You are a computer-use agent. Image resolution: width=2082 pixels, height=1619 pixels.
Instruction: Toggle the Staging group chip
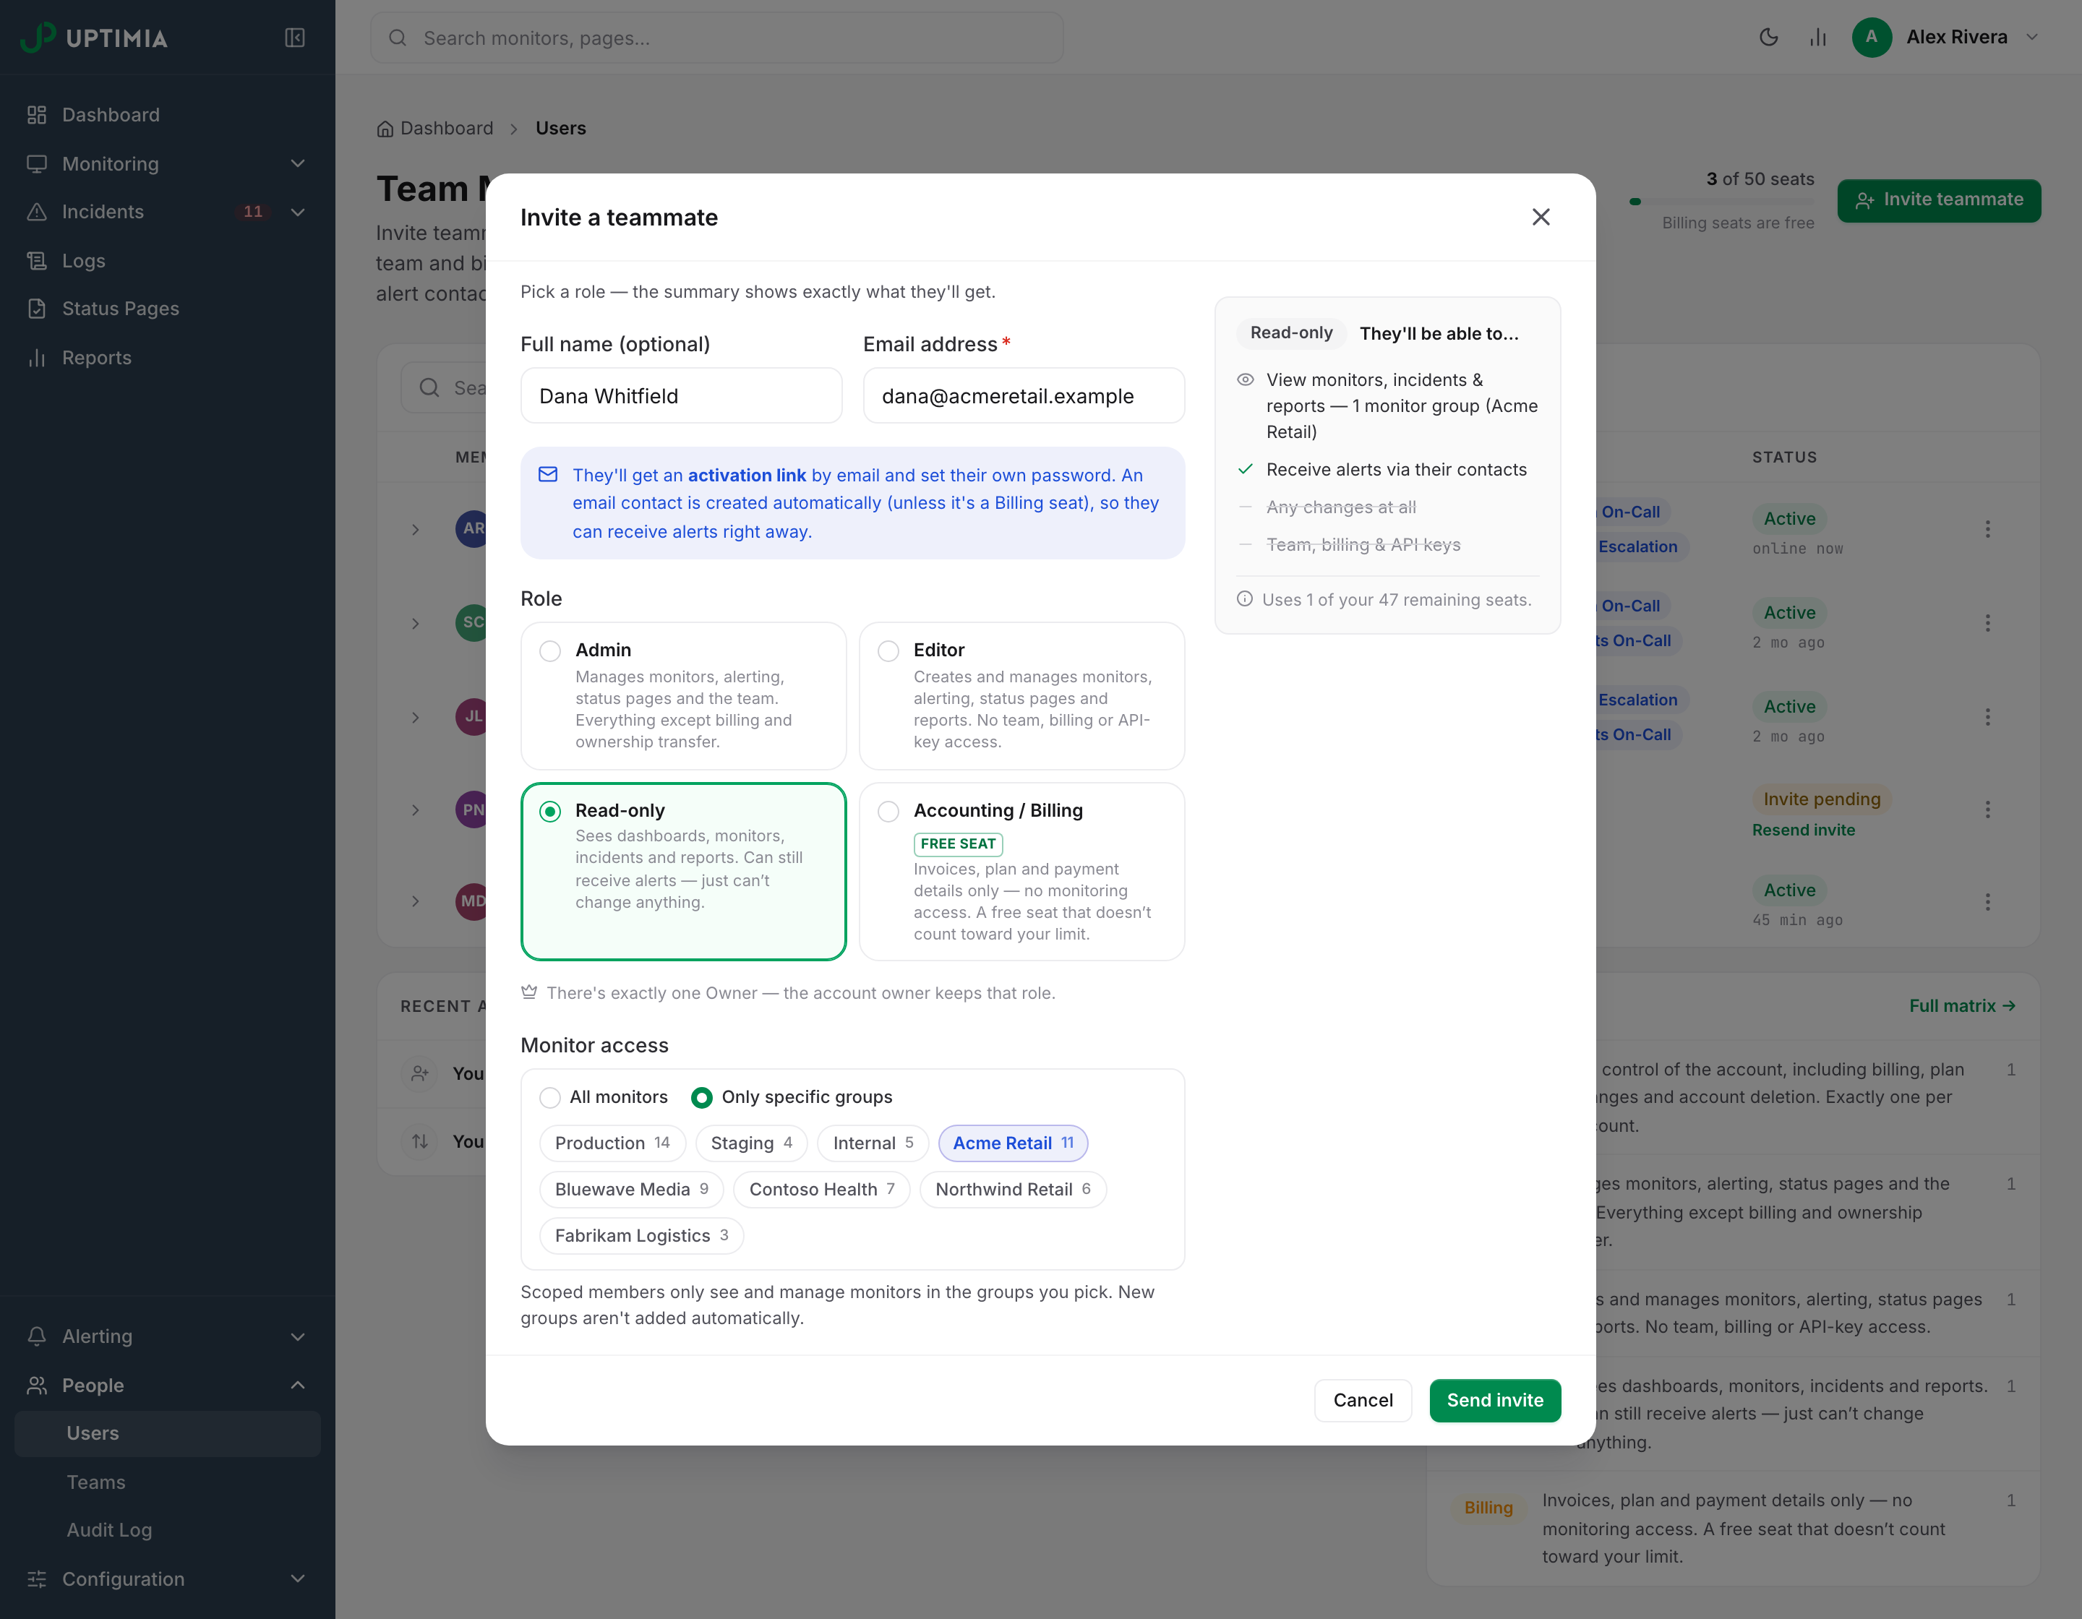click(751, 1143)
